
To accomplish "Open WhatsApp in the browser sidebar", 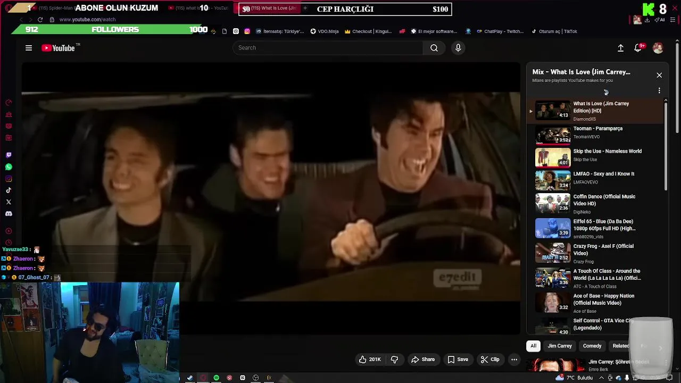I will pos(9,167).
